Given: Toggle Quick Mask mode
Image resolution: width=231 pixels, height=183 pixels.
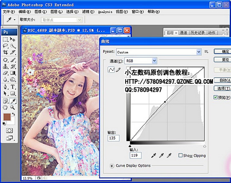Looking at the screenshot, I should pos(9,131).
